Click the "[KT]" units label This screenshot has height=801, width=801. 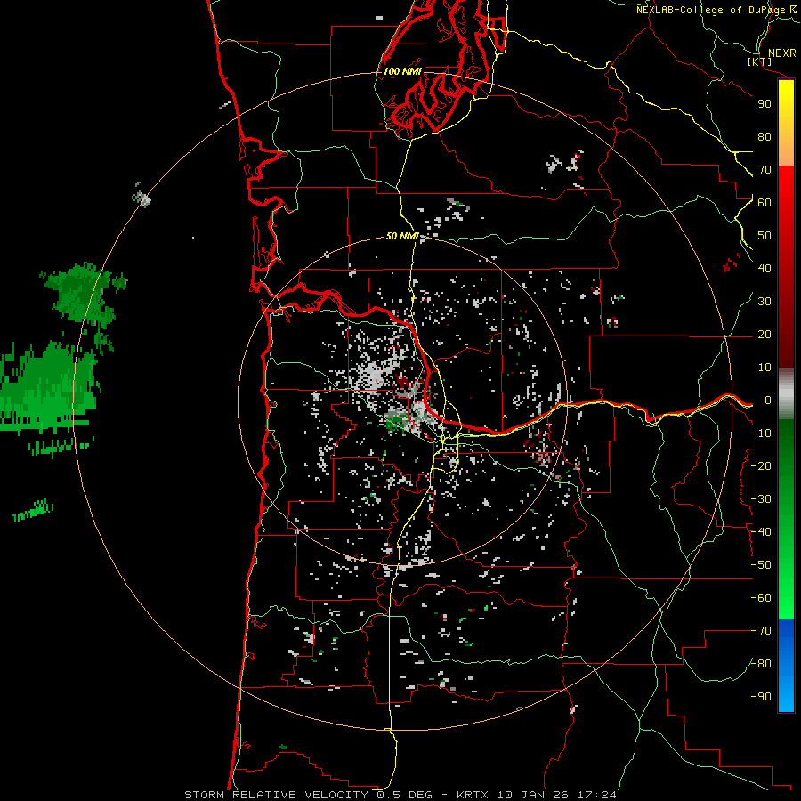coord(760,61)
